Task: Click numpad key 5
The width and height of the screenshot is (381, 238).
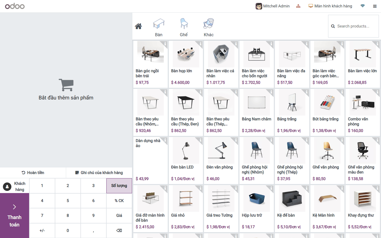Action: (68, 201)
